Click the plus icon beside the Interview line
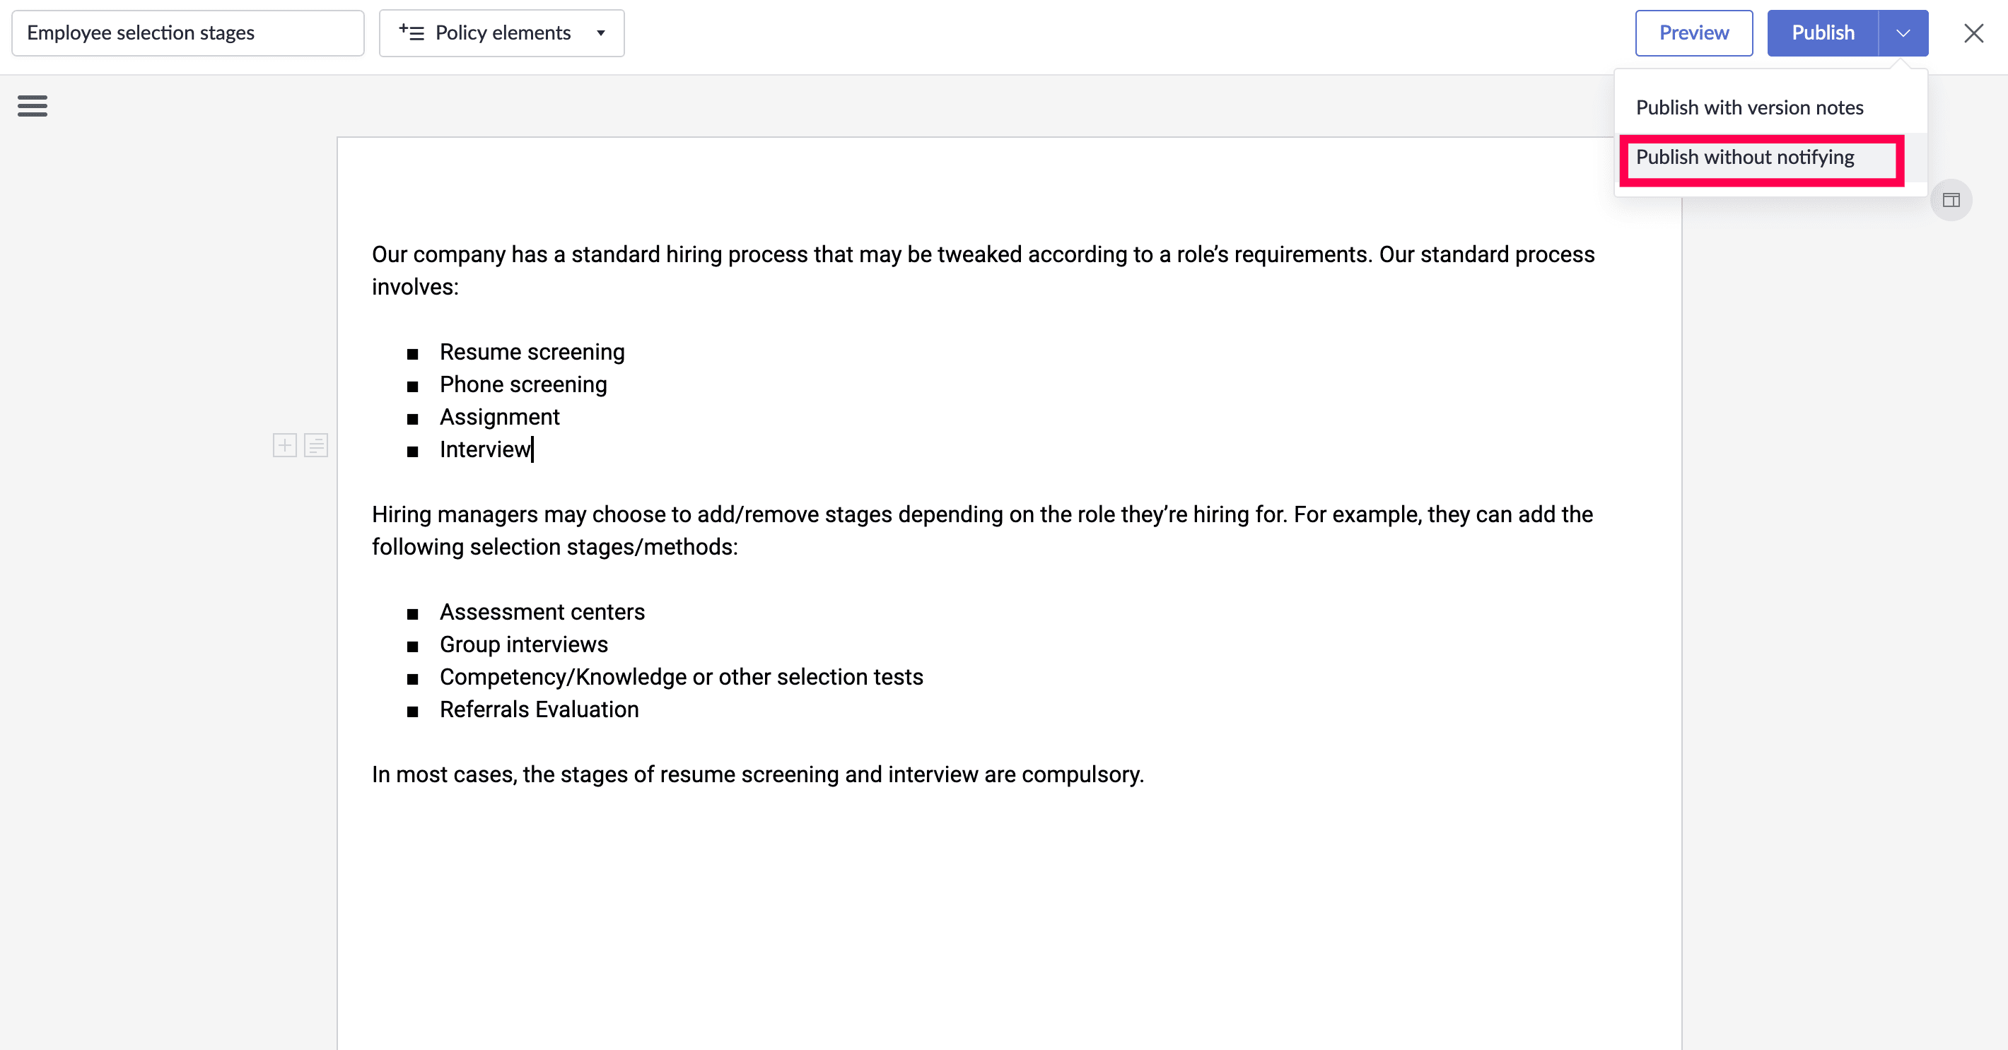Viewport: 2008px width, 1050px height. tap(284, 446)
